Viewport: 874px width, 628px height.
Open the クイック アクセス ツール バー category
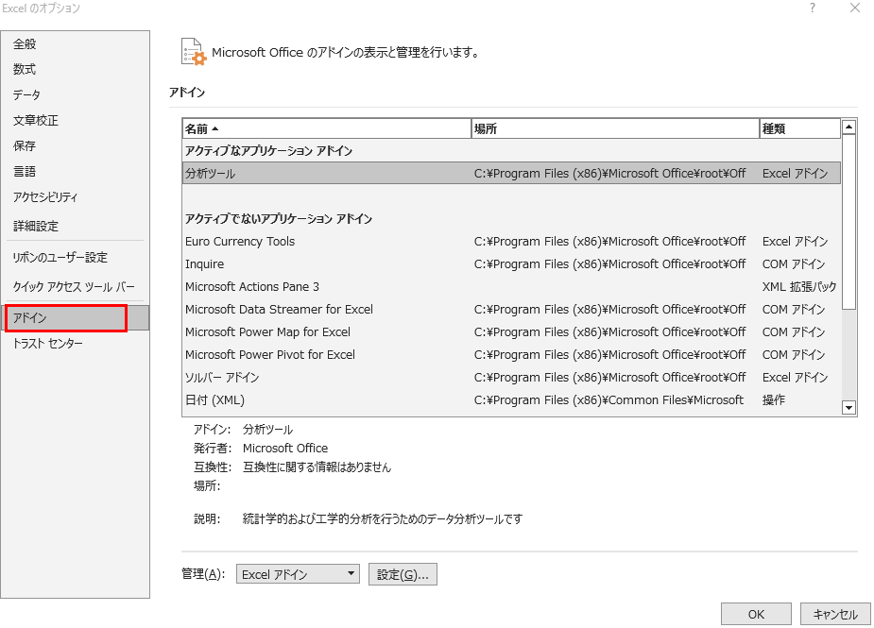(74, 287)
